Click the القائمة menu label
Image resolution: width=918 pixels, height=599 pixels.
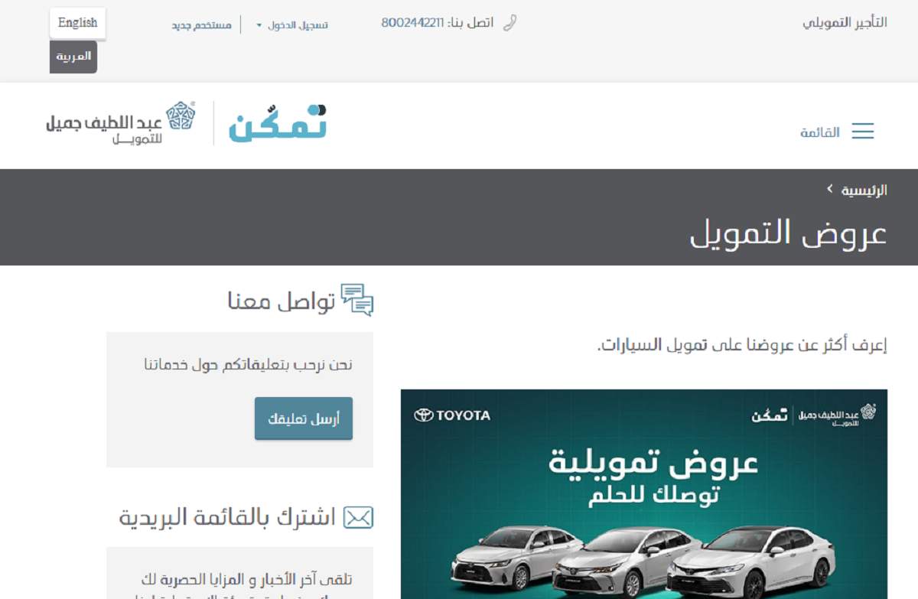(820, 132)
